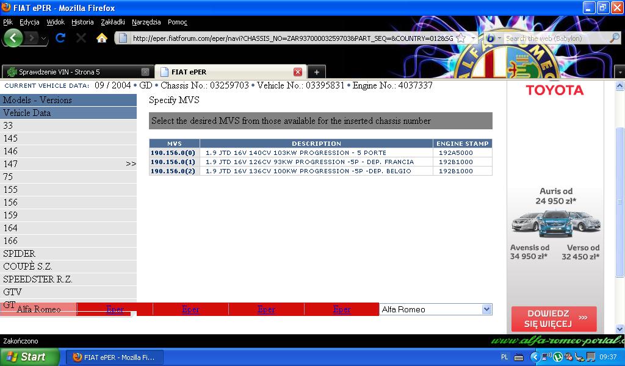Open the Widok menu
The height and width of the screenshot is (366, 625).
(56, 22)
